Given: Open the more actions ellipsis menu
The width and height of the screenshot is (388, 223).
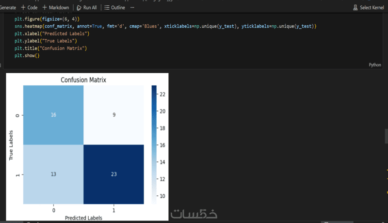Looking at the screenshot, I should tap(132, 8).
